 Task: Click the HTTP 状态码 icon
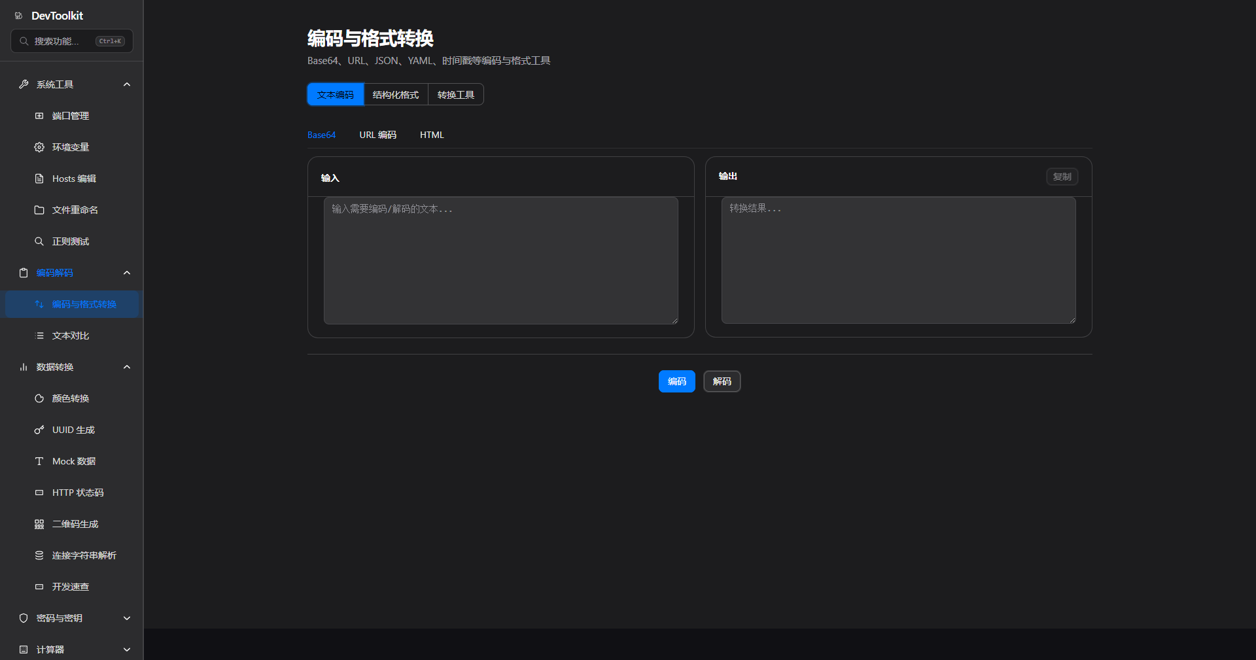pyautogui.click(x=39, y=493)
